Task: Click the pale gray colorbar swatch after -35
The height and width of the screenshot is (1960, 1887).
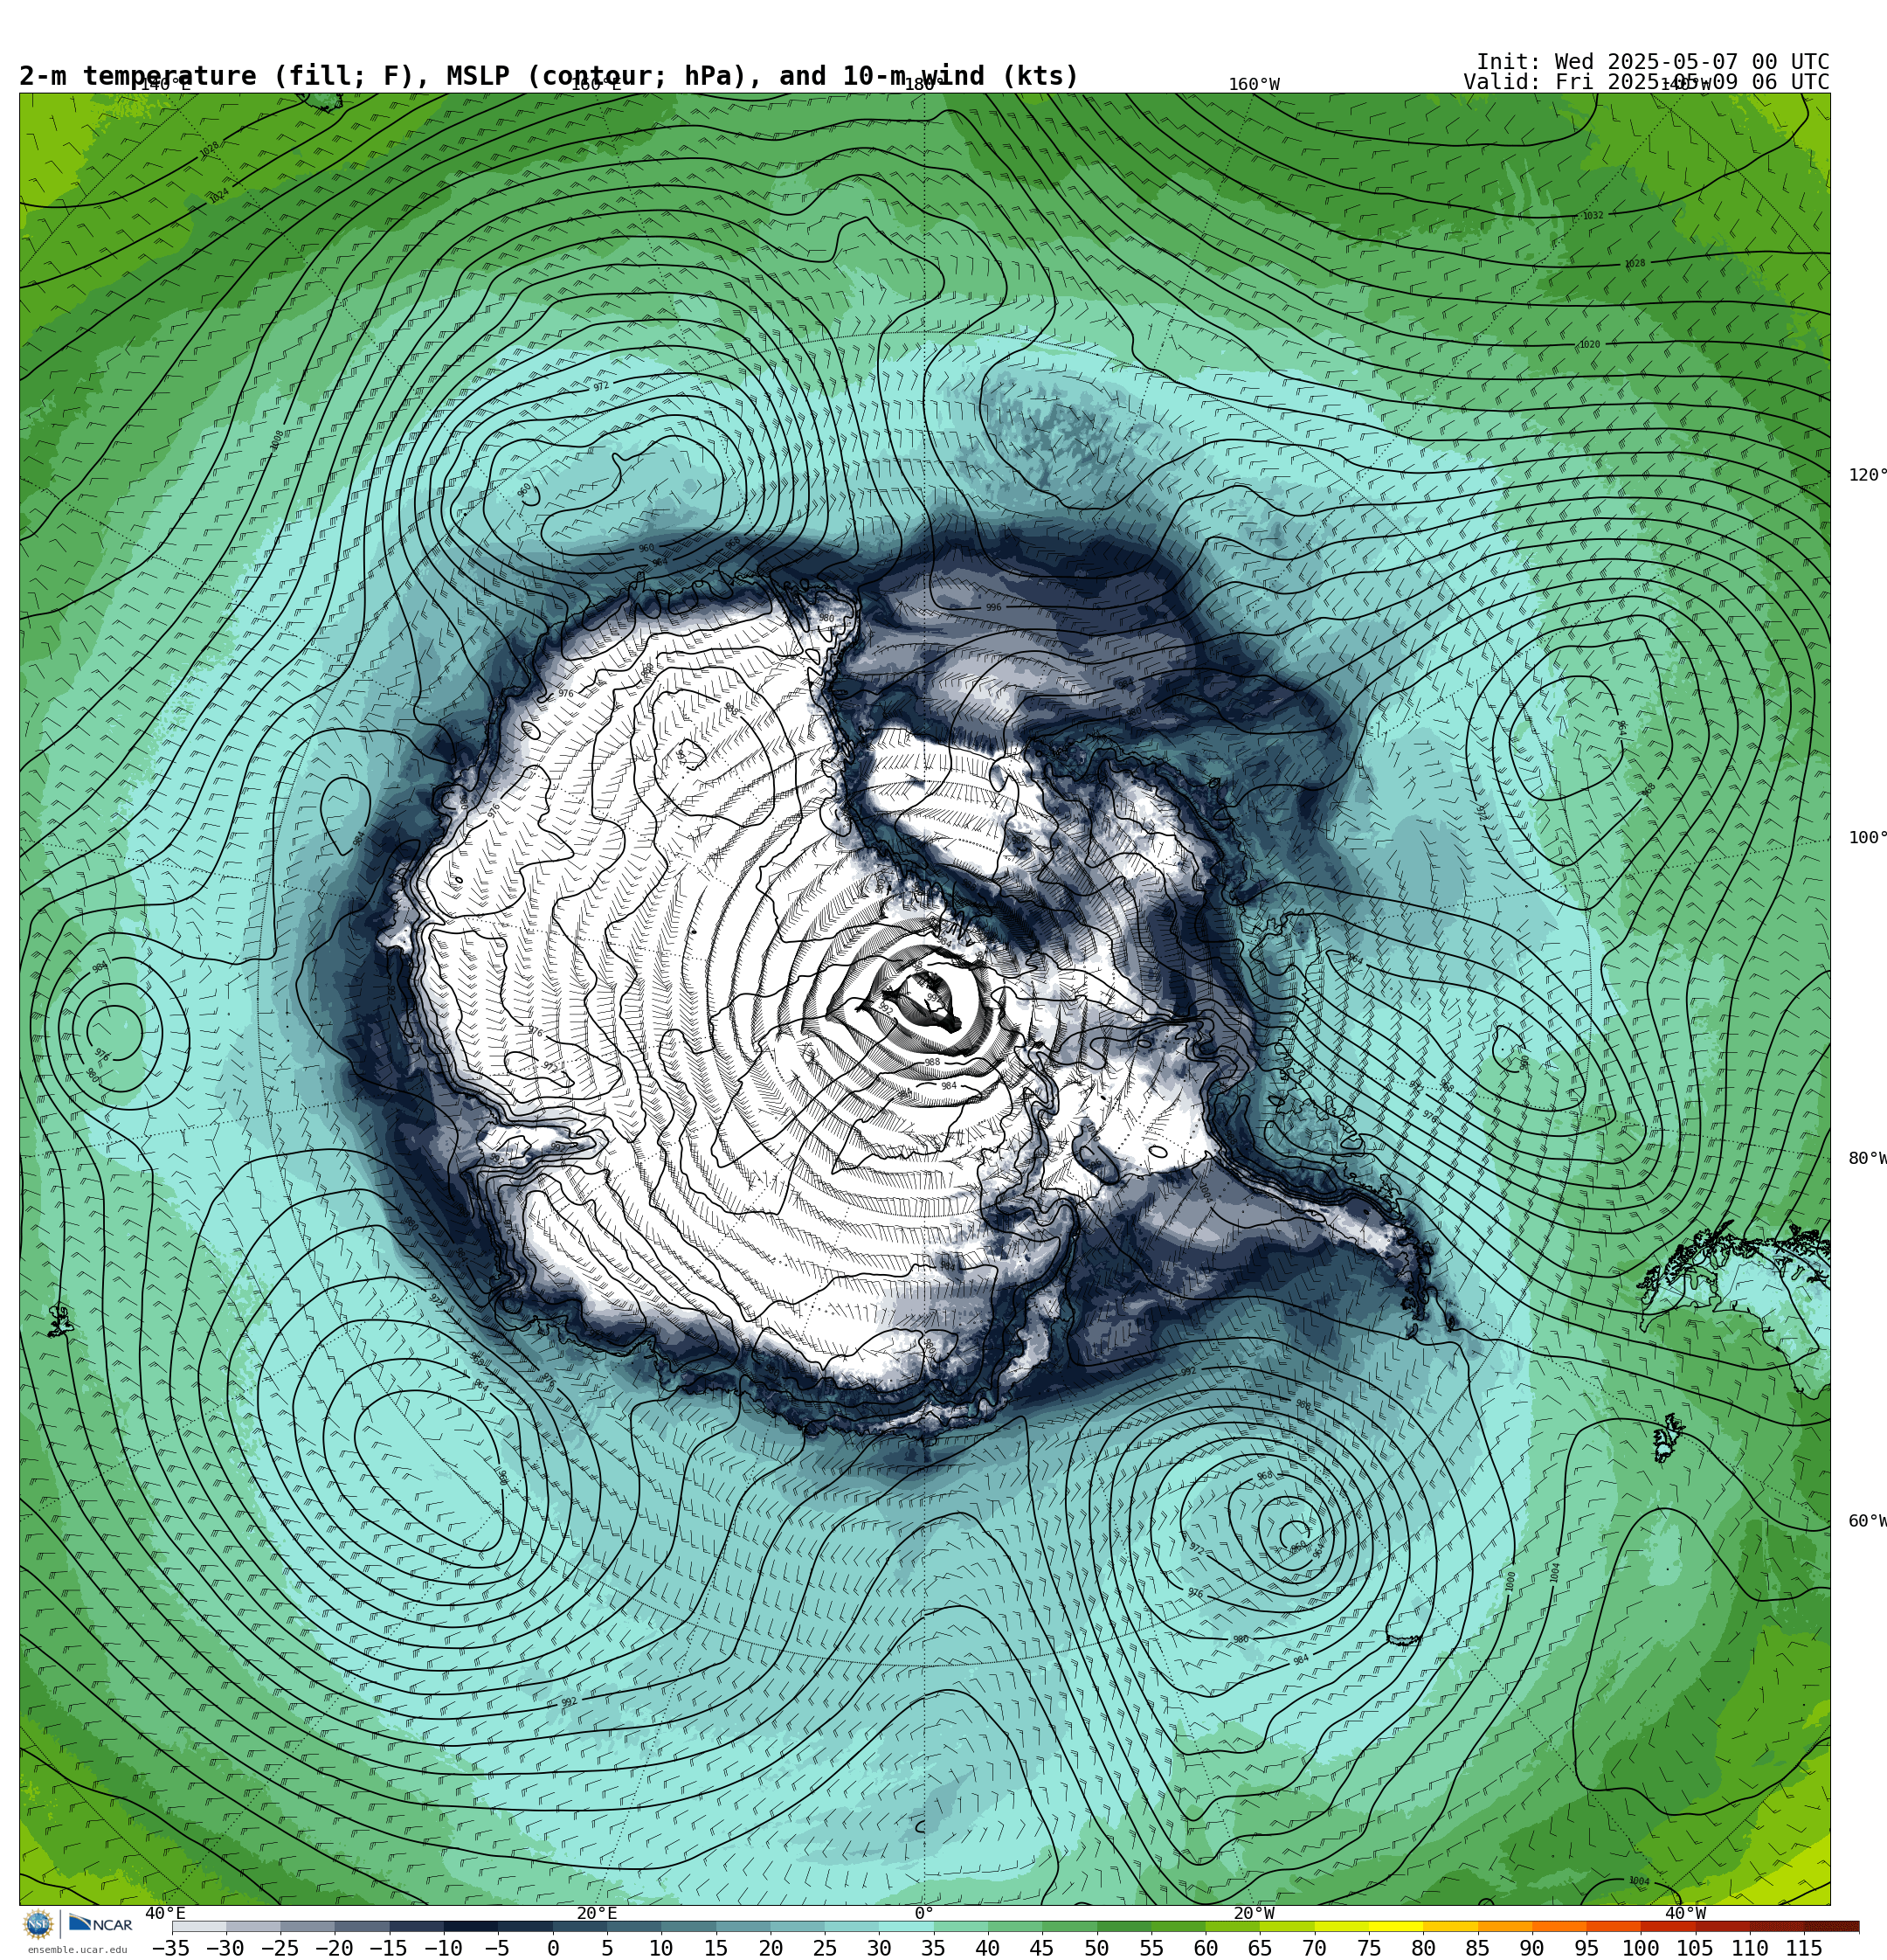Action: point(199,1926)
